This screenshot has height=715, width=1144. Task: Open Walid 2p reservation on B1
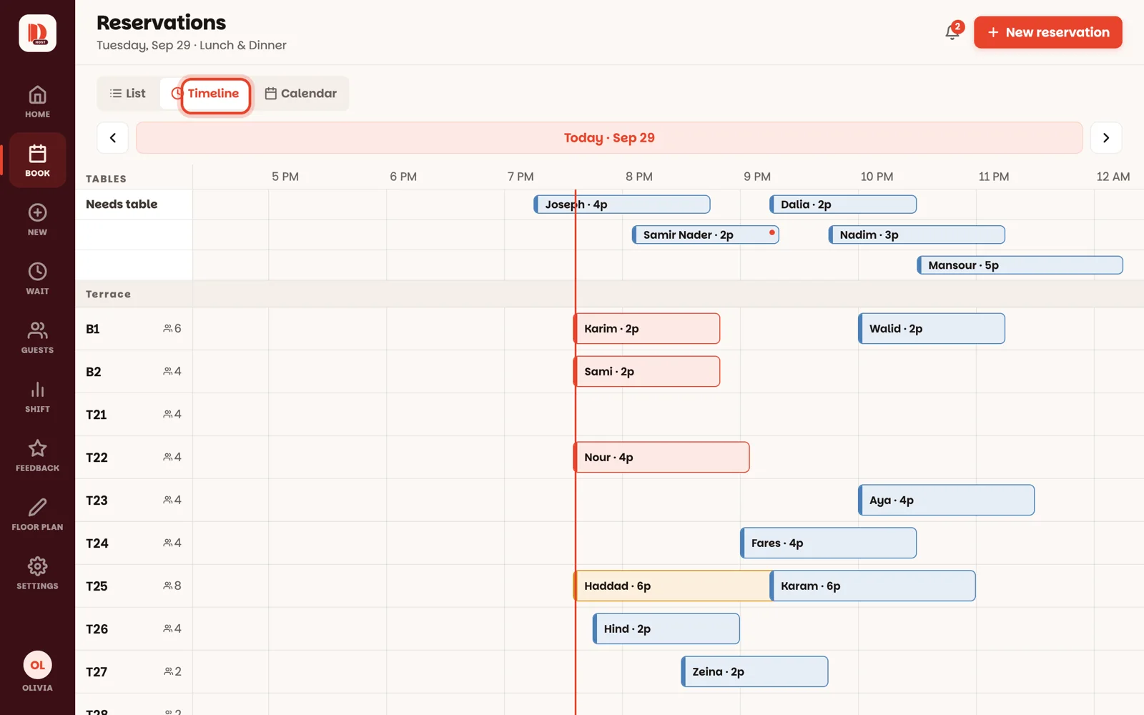click(x=932, y=329)
